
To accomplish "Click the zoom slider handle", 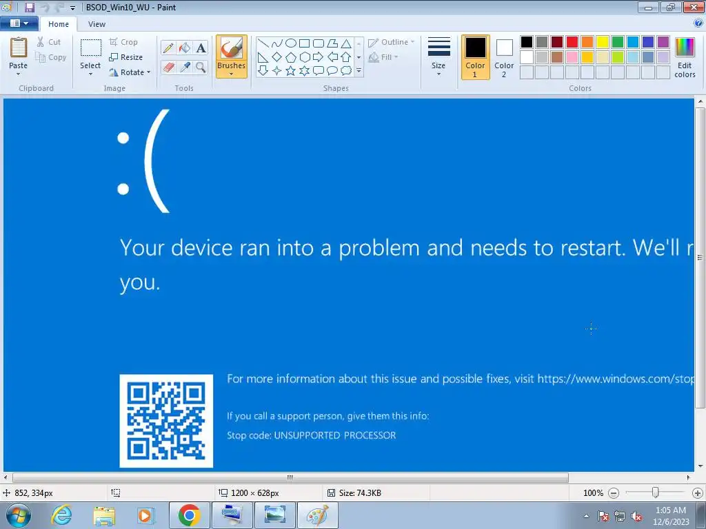I will [x=656, y=492].
